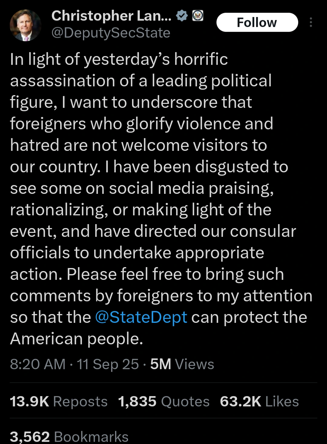Show the 63.2K Likes list
Screen dimensions: 327x444
coord(259,402)
